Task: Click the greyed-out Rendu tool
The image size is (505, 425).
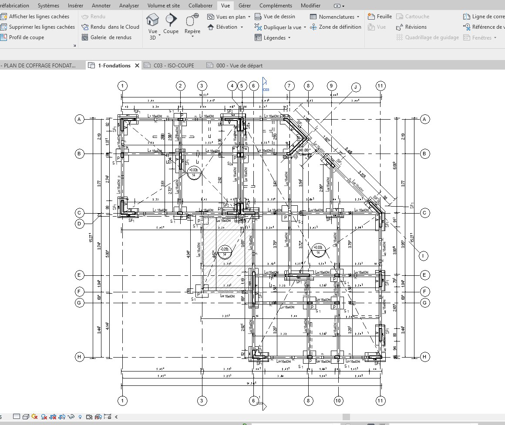Action: coord(94,17)
